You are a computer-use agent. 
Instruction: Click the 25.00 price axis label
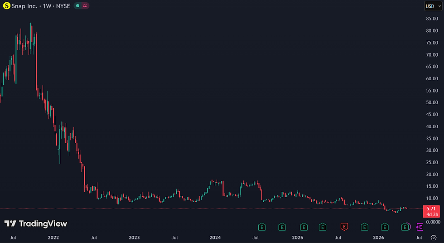click(432, 162)
